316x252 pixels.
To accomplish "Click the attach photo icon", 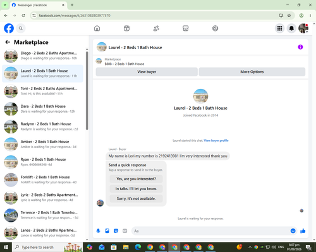I will 107,231.
